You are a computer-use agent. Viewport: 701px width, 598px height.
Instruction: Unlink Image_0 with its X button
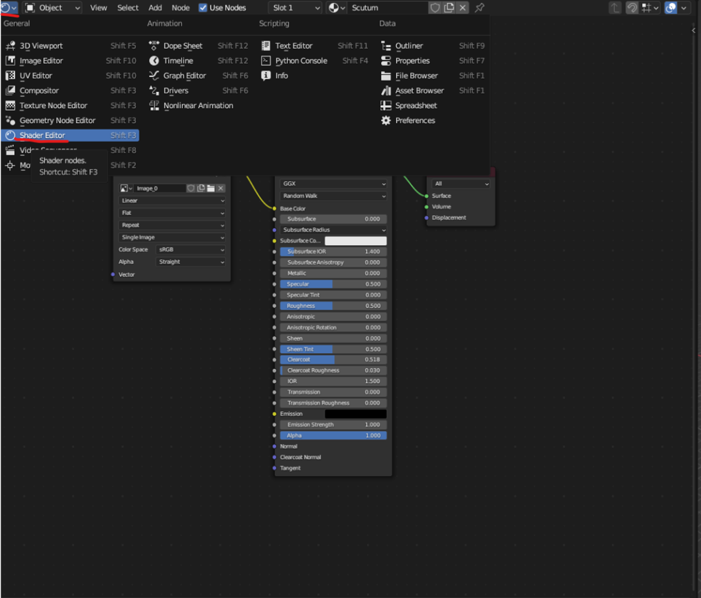tap(221, 188)
